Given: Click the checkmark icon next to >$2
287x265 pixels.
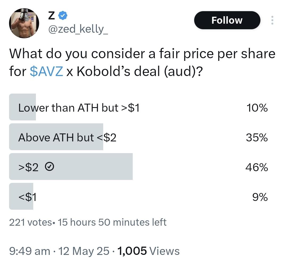Looking at the screenshot, I should 49,167.
